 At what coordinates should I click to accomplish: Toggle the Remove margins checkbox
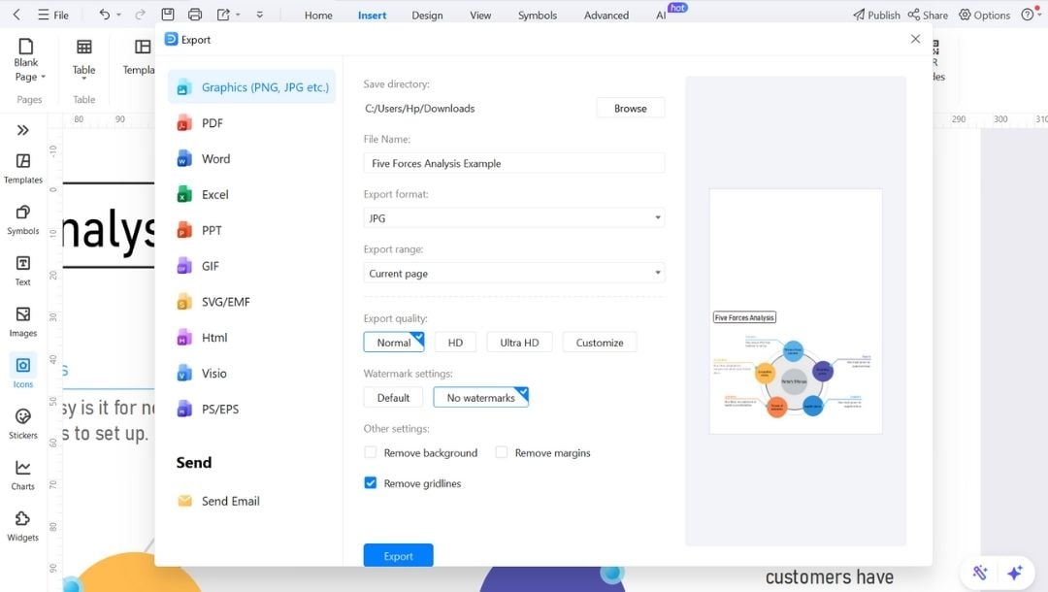(x=502, y=452)
